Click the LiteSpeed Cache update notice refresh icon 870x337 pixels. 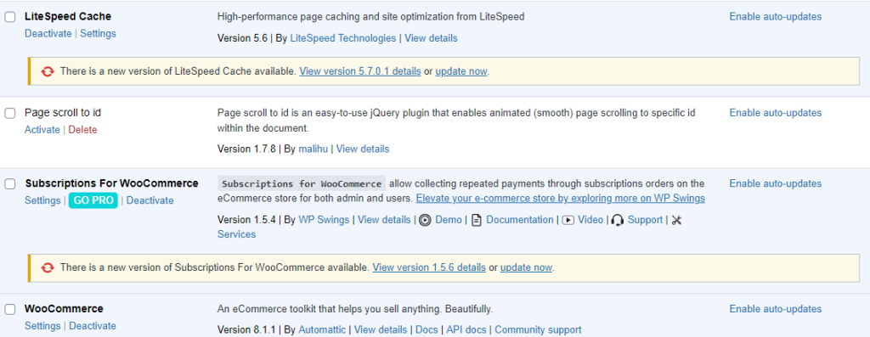pyautogui.click(x=48, y=71)
